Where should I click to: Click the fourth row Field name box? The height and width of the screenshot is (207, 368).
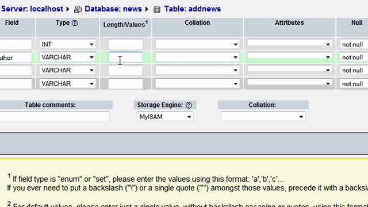pyautogui.click(x=16, y=84)
